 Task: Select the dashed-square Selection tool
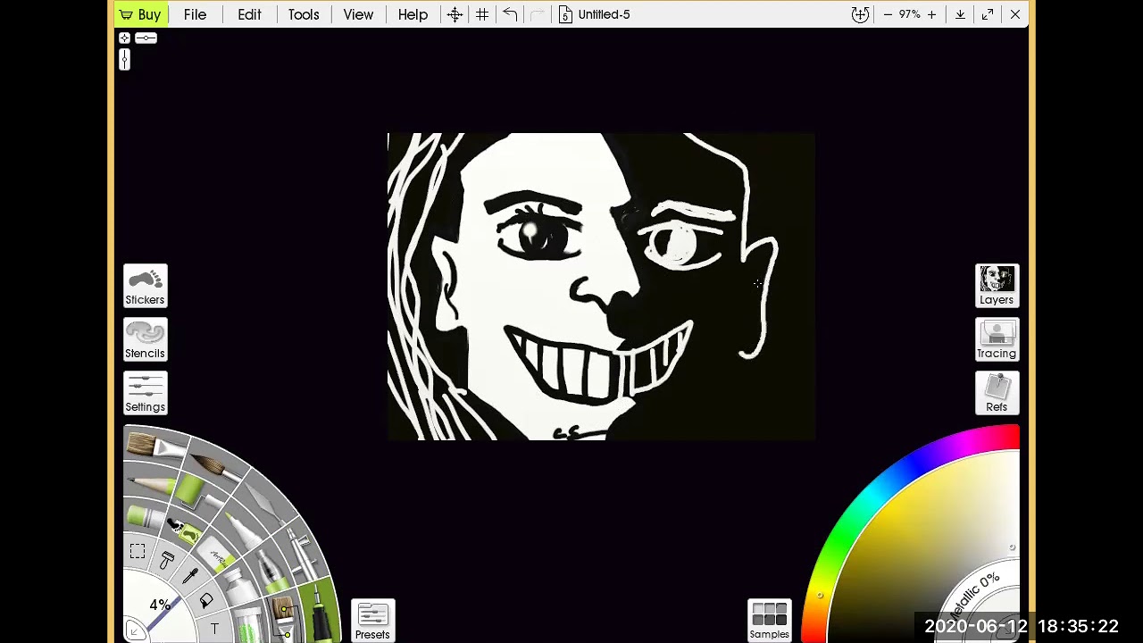click(x=138, y=550)
